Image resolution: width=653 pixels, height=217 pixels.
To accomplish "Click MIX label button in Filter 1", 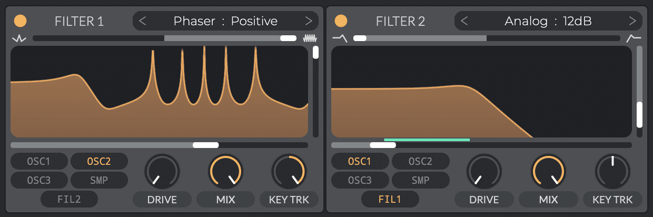I will point(226,200).
